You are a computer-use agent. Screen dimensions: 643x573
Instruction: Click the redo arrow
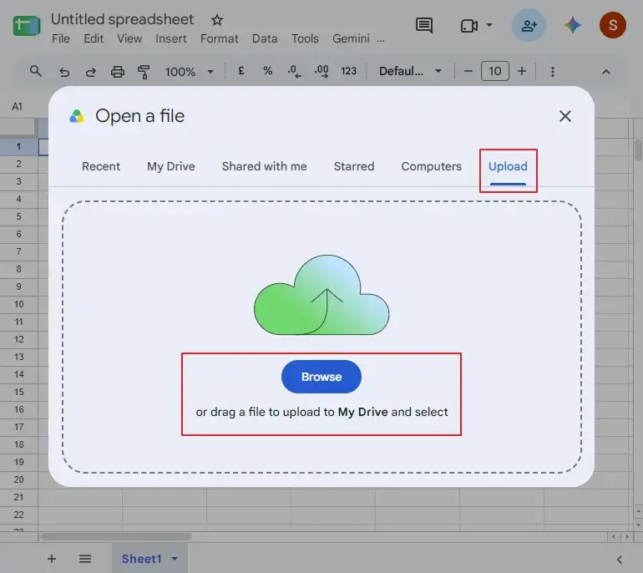coord(91,72)
